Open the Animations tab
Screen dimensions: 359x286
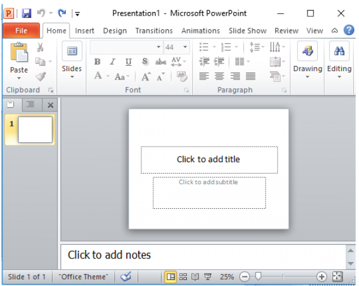pyautogui.click(x=200, y=31)
